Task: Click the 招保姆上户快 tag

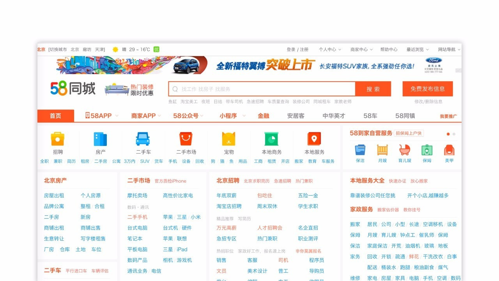Action: tap(409, 133)
